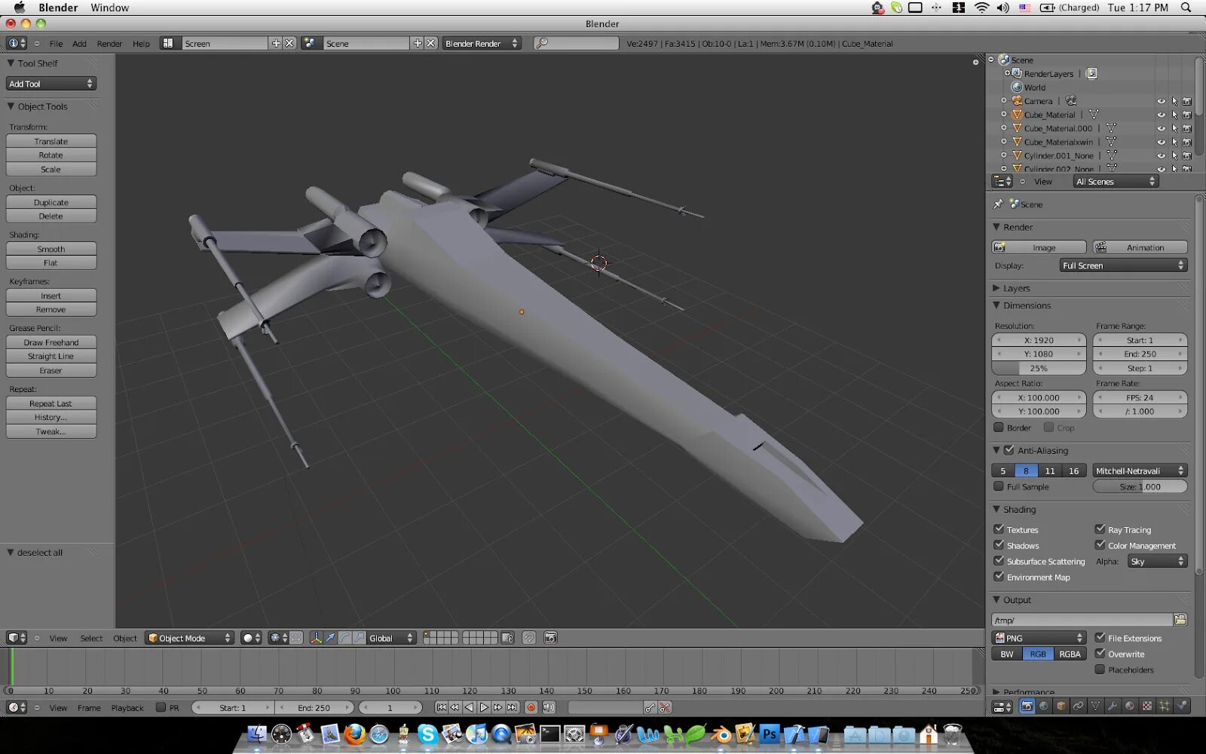This screenshot has width=1206, height=754.
Task: Open the Playback menu in the timeline
Action: click(x=127, y=708)
